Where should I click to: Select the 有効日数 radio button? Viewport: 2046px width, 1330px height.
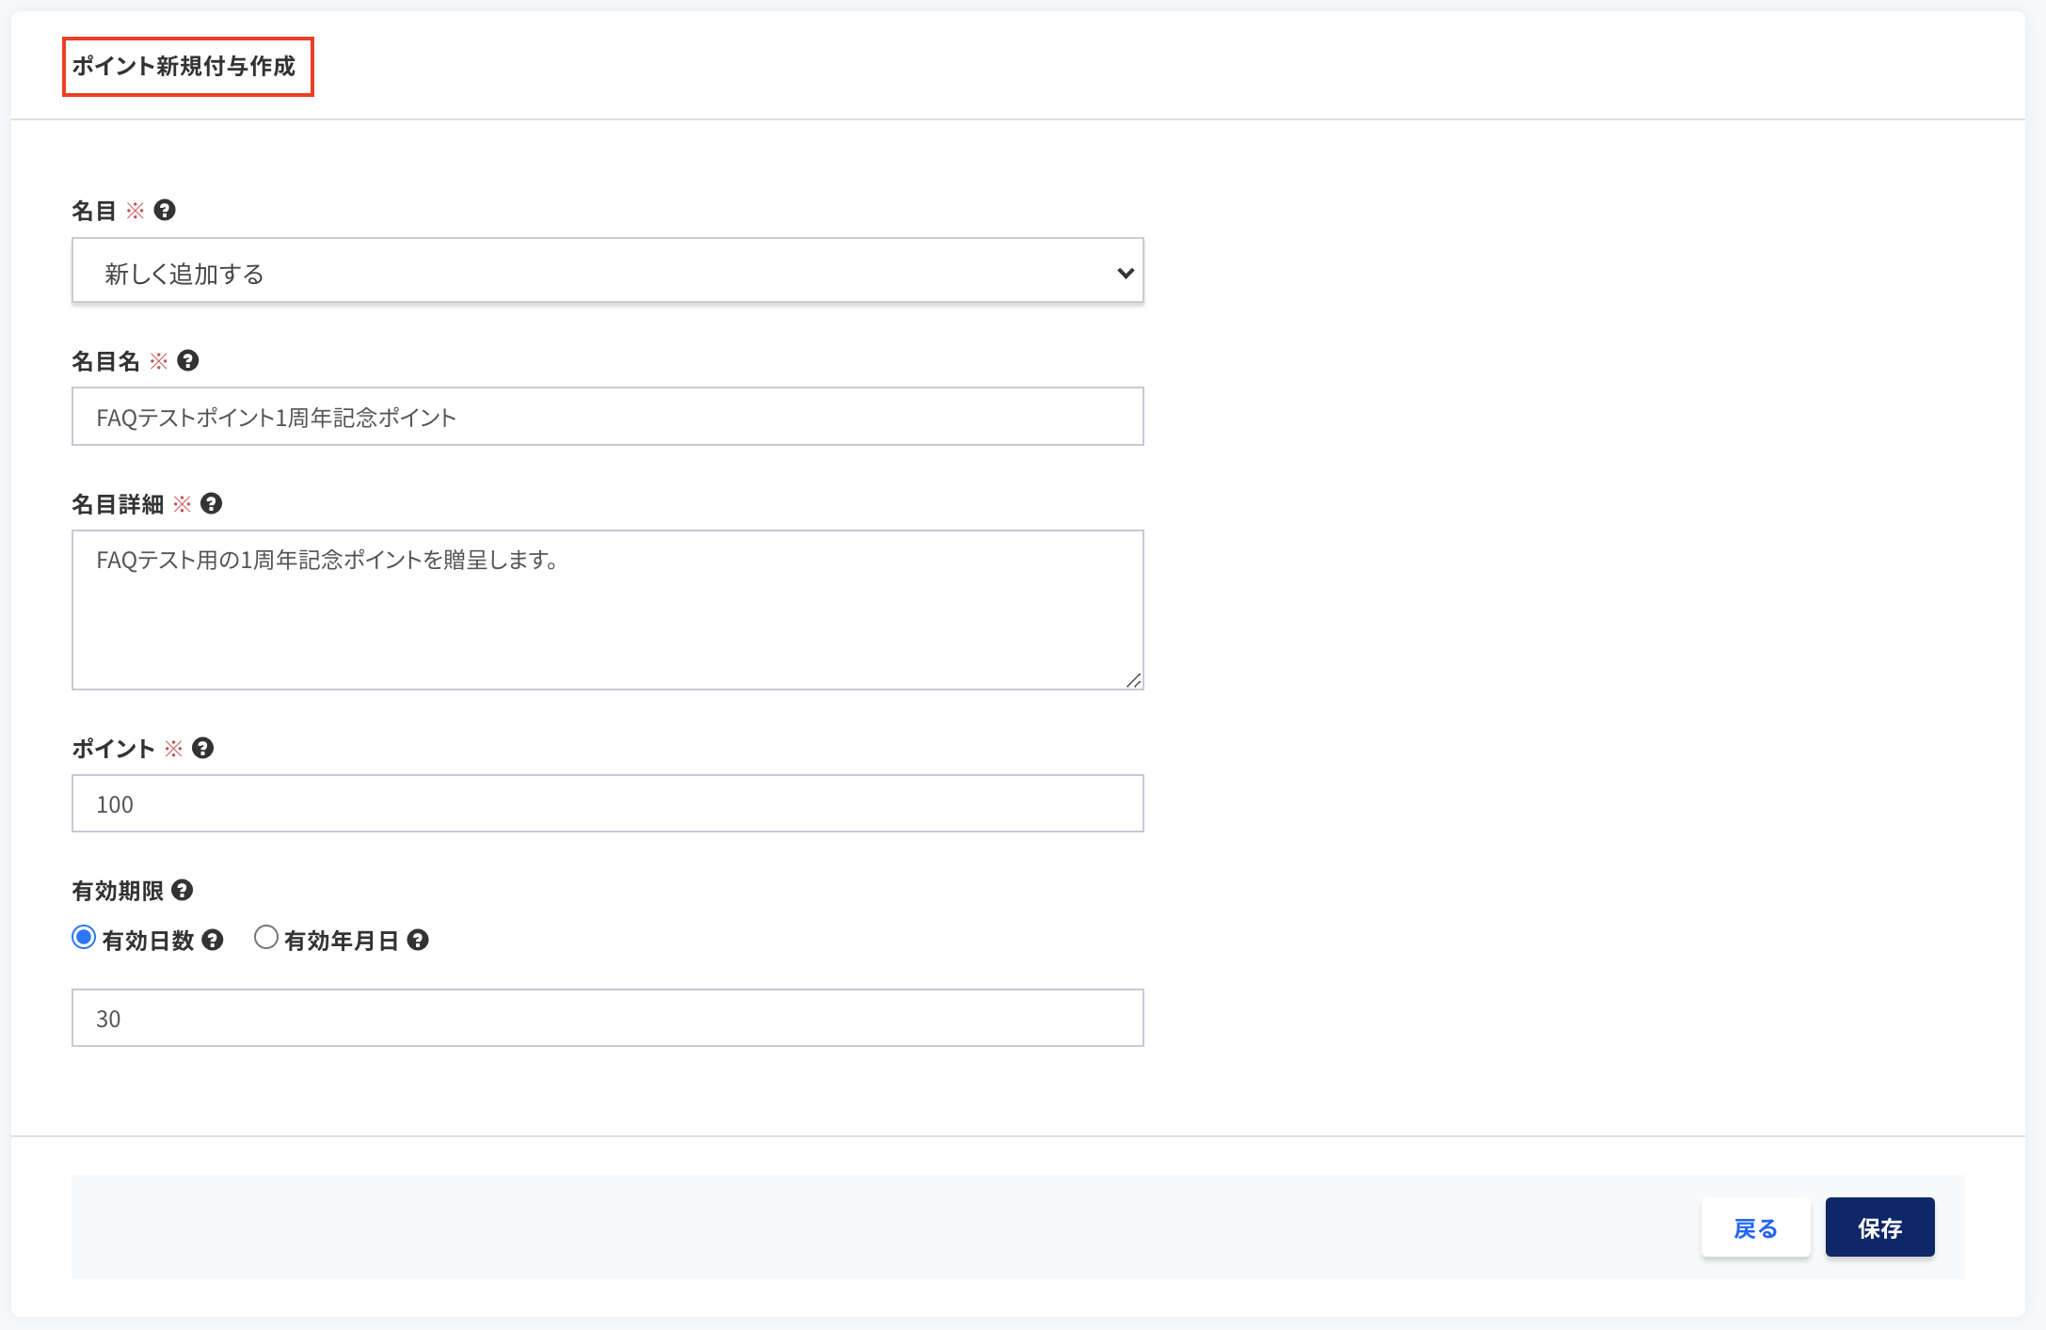(84, 938)
